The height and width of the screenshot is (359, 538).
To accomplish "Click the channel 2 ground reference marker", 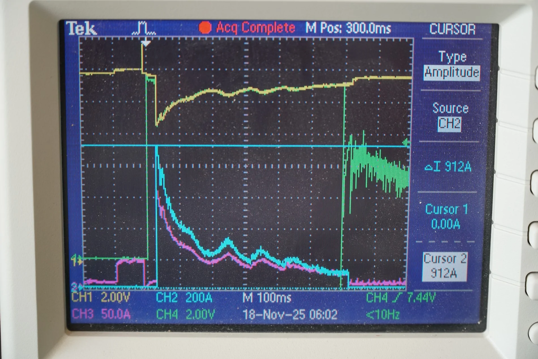I will [x=77, y=287].
